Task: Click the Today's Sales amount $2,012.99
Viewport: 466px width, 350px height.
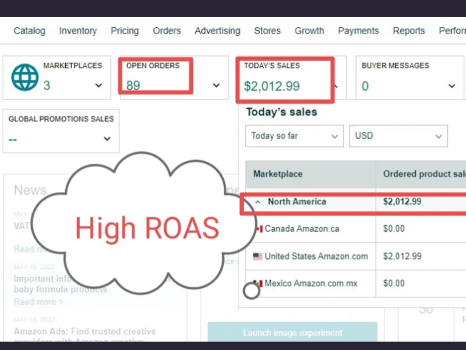Action: 272,86
